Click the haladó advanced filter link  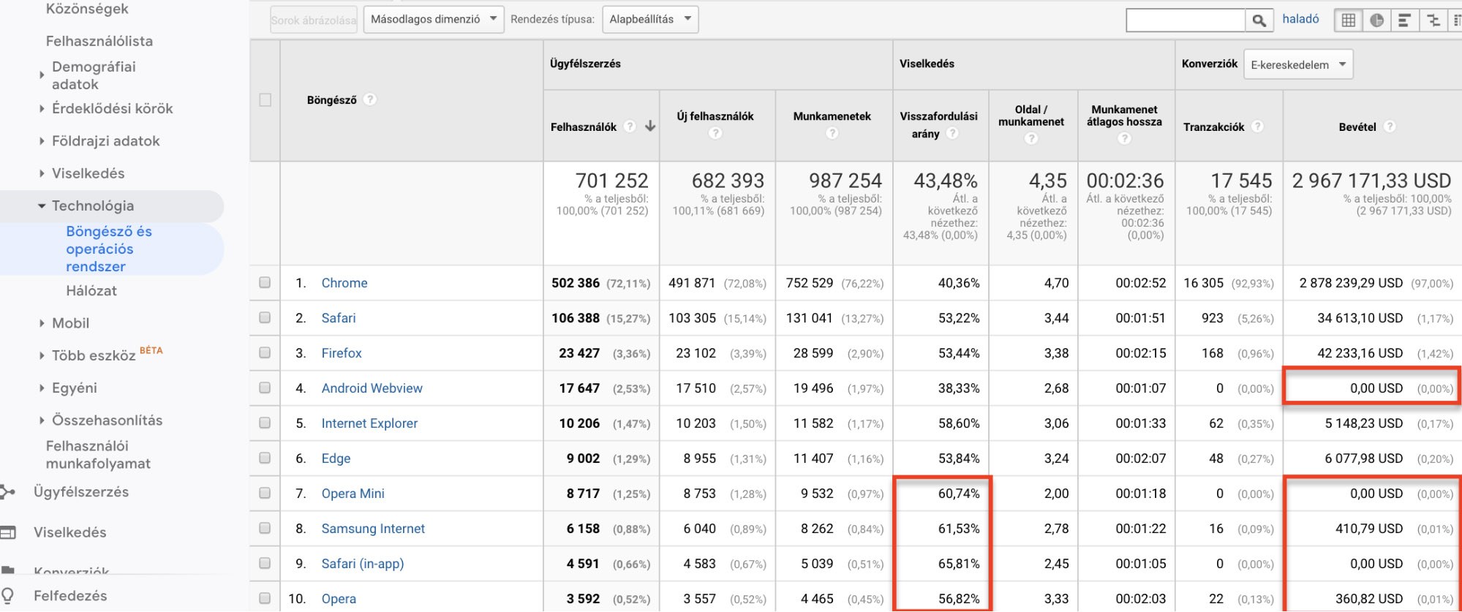[1300, 19]
